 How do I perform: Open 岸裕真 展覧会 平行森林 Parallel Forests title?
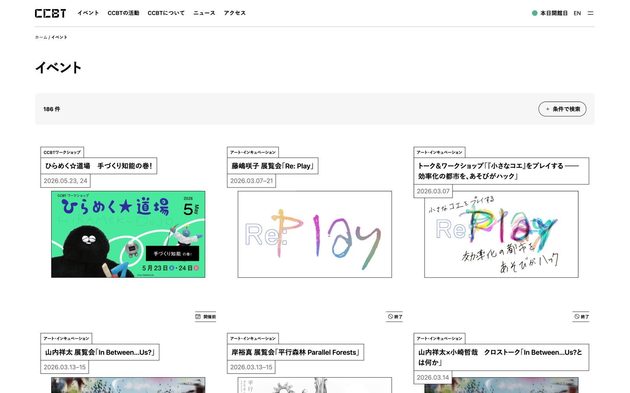[295, 352]
